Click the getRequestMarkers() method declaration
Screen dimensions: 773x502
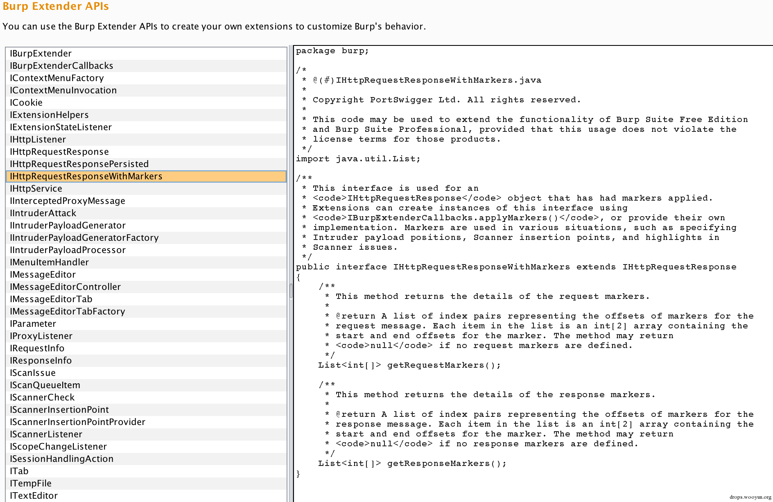pos(409,365)
